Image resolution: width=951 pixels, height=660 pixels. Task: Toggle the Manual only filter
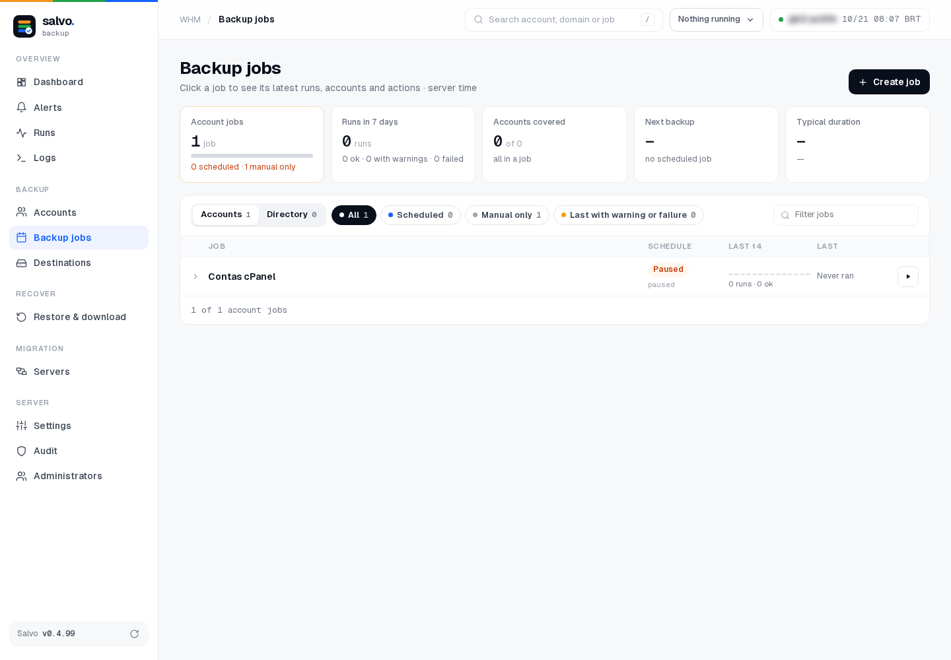click(507, 215)
